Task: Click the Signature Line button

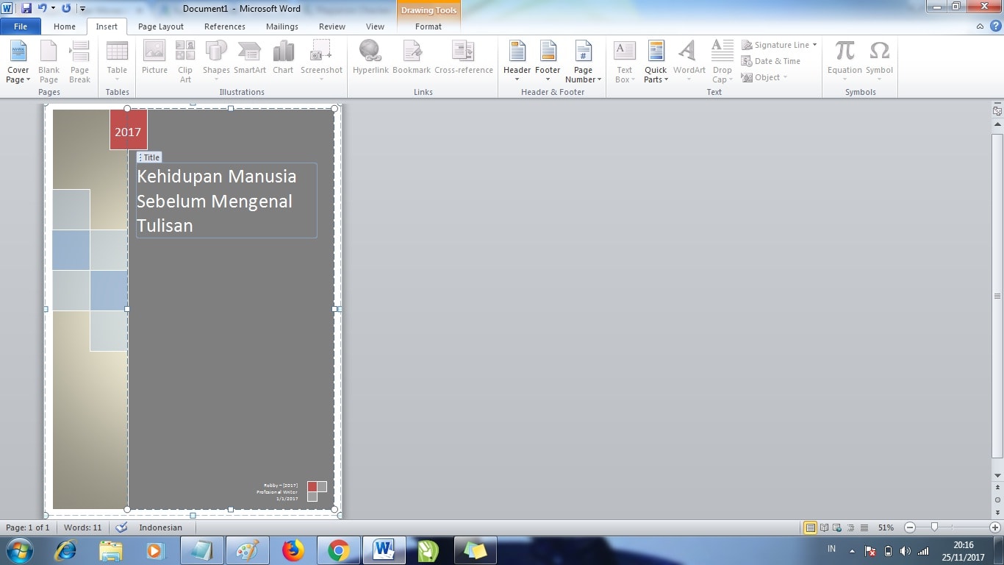Action: pos(779,45)
